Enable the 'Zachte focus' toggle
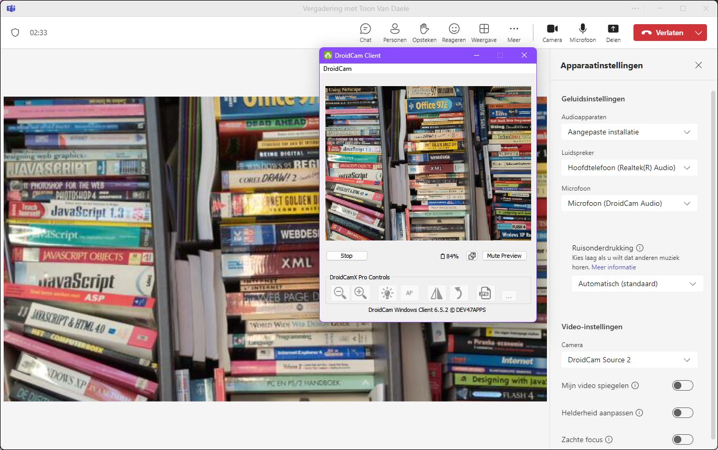Screen dimensions: 718x450 682,439
